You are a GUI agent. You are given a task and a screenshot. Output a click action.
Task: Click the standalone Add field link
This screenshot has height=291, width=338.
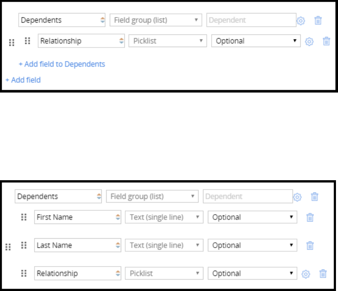pyautogui.click(x=23, y=80)
